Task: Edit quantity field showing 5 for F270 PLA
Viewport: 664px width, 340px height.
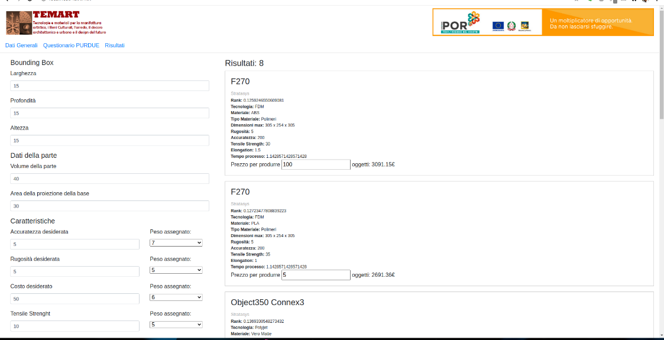Action: [x=316, y=275]
